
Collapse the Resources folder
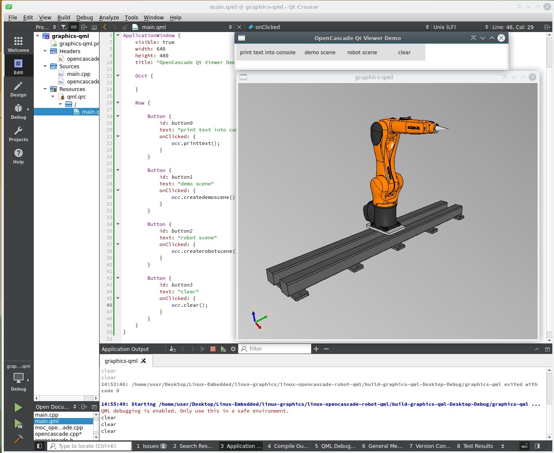(x=45, y=89)
